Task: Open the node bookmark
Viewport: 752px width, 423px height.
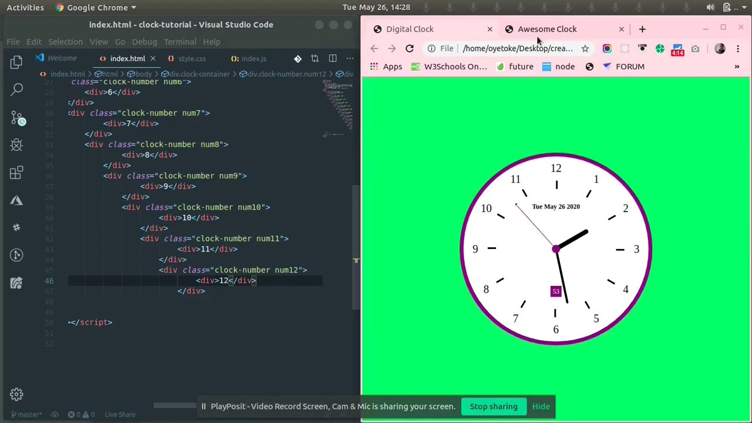Action: click(558, 66)
